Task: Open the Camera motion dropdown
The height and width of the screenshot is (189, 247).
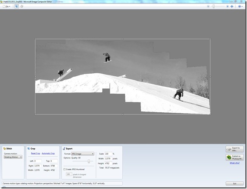Action: pos(13,157)
